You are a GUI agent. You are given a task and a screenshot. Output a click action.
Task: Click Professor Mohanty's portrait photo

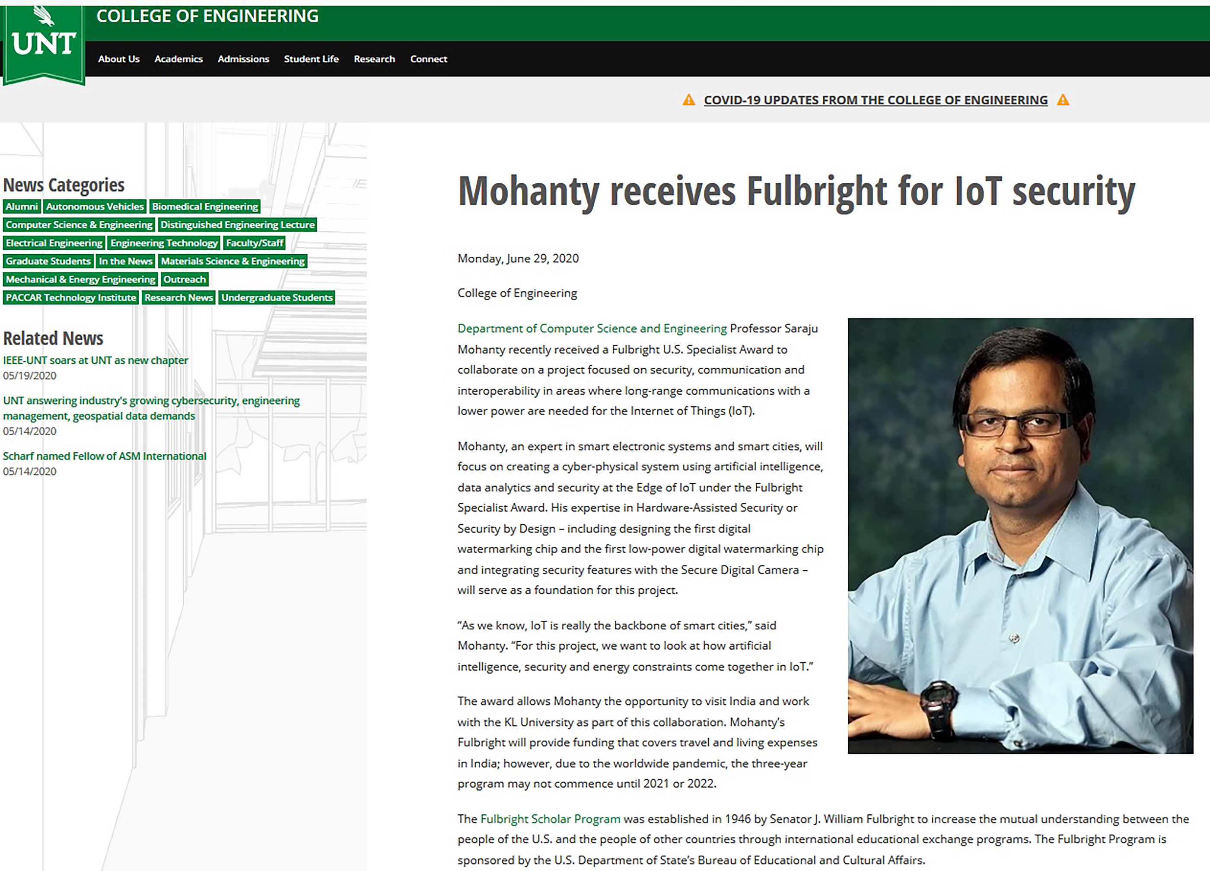click(x=1020, y=536)
